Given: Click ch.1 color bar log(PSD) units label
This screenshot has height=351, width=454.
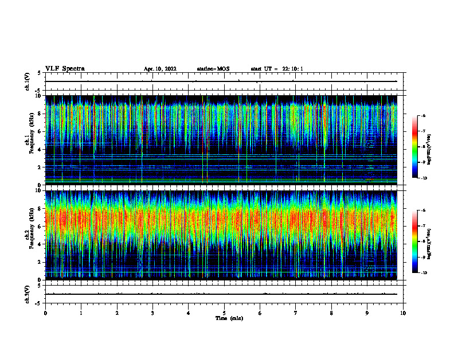Looking at the screenshot, I should (x=429, y=150).
